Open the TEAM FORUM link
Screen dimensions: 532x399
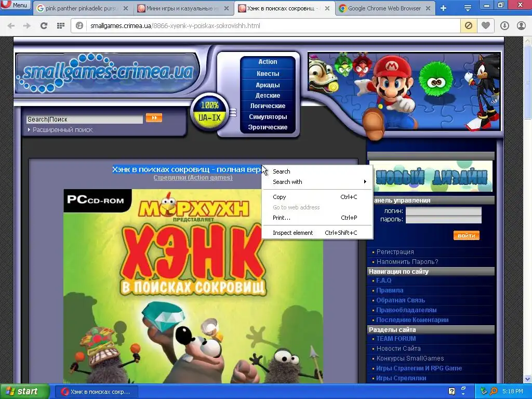click(395, 338)
